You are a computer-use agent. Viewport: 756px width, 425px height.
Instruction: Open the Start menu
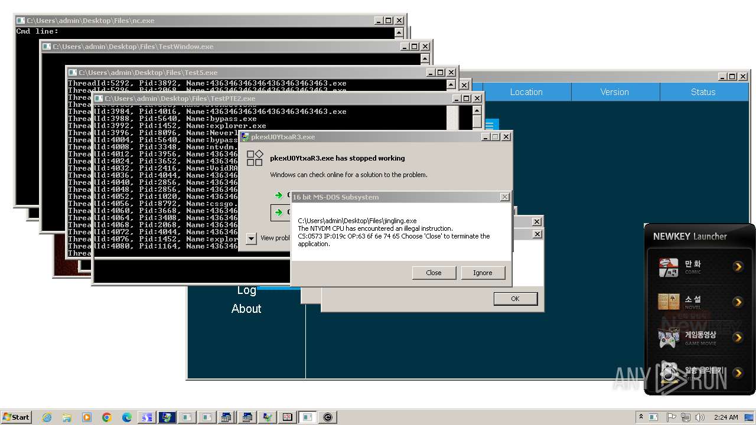[16, 417]
